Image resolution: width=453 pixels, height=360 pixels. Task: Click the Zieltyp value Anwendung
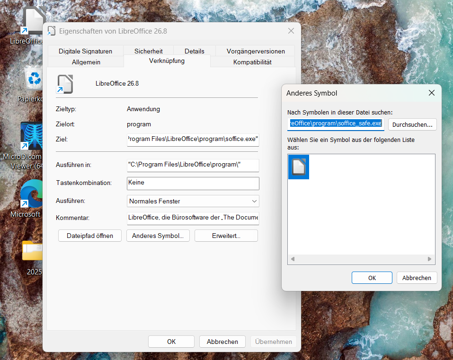(x=143, y=109)
